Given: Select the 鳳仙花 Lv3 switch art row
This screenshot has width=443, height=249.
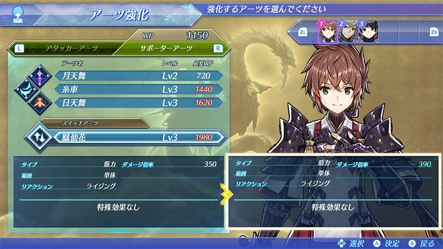Looking at the screenshot, I should (140, 137).
